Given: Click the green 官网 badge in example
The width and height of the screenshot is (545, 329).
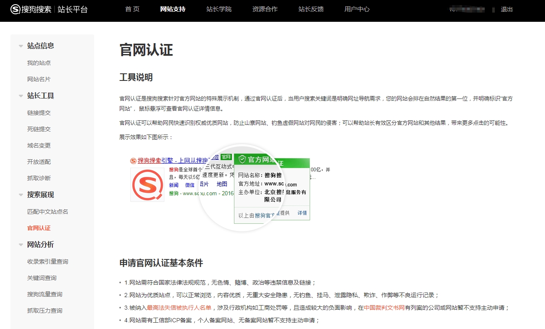Looking at the screenshot, I should coord(226,157).
